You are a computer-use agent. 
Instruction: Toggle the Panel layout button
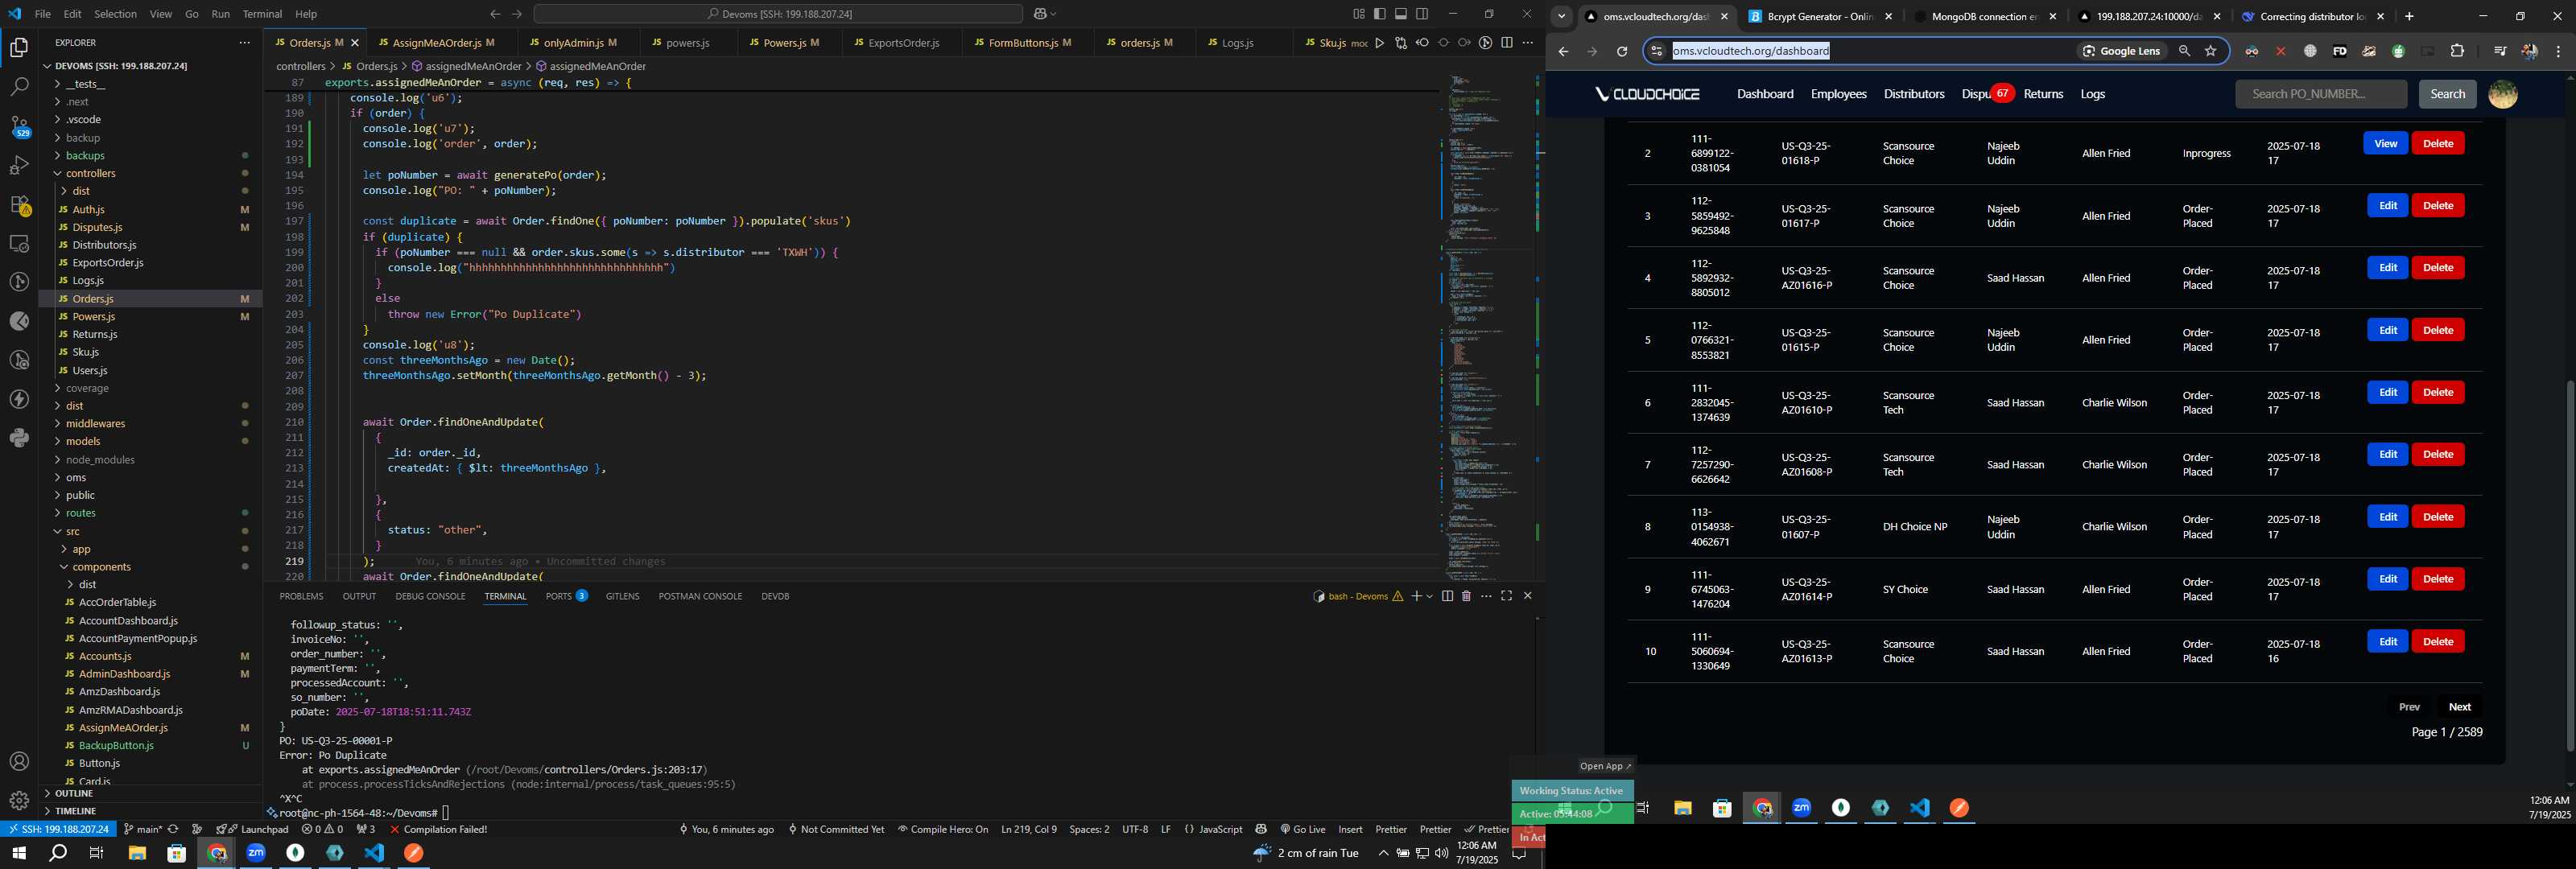click(1401, 14)
